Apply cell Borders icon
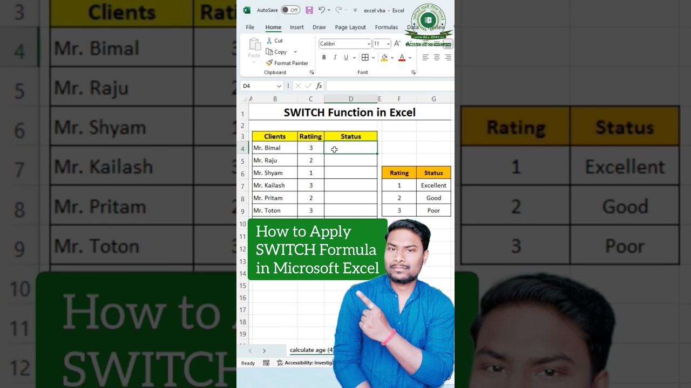Viewport: 691px width, 388px height. 365,58
